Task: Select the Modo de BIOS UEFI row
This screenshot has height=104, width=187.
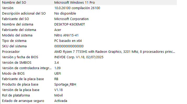Action: (x=89, y=74)
